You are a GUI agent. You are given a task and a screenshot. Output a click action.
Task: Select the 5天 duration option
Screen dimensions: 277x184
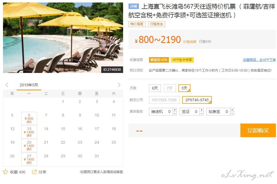click(x=184, y=88)
